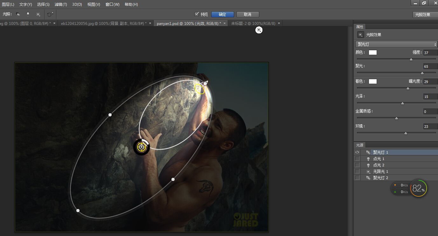Click the 强度 intensity slider handle
This screenshot has height=236, width=438.
point(411,59)
